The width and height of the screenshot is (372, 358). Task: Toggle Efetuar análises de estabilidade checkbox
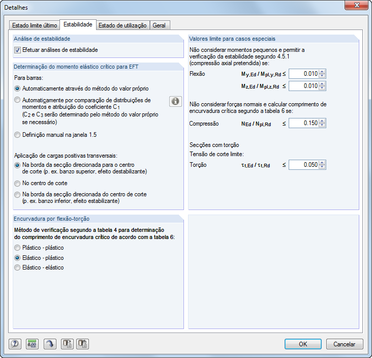click(17, 50)
